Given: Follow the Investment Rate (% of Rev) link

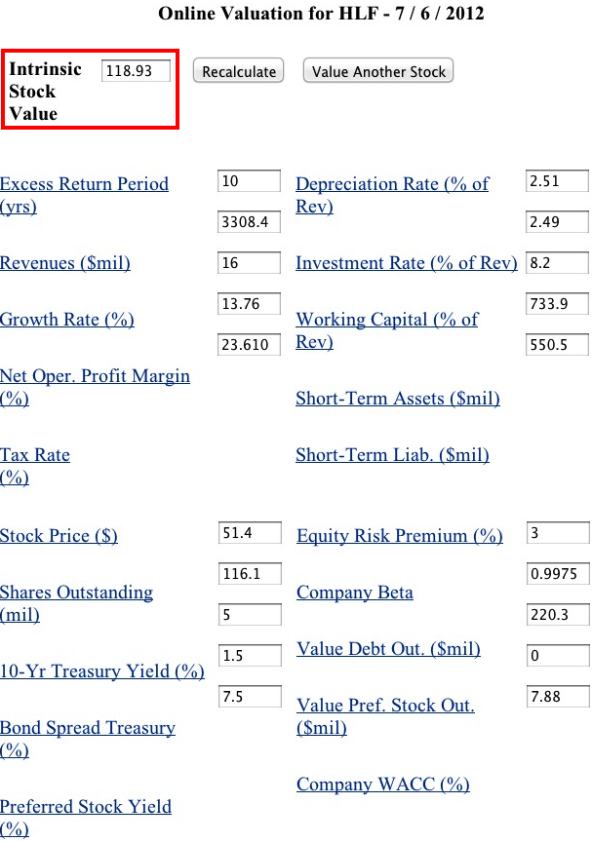Looking at the screenshot, I should pos(406,263).
